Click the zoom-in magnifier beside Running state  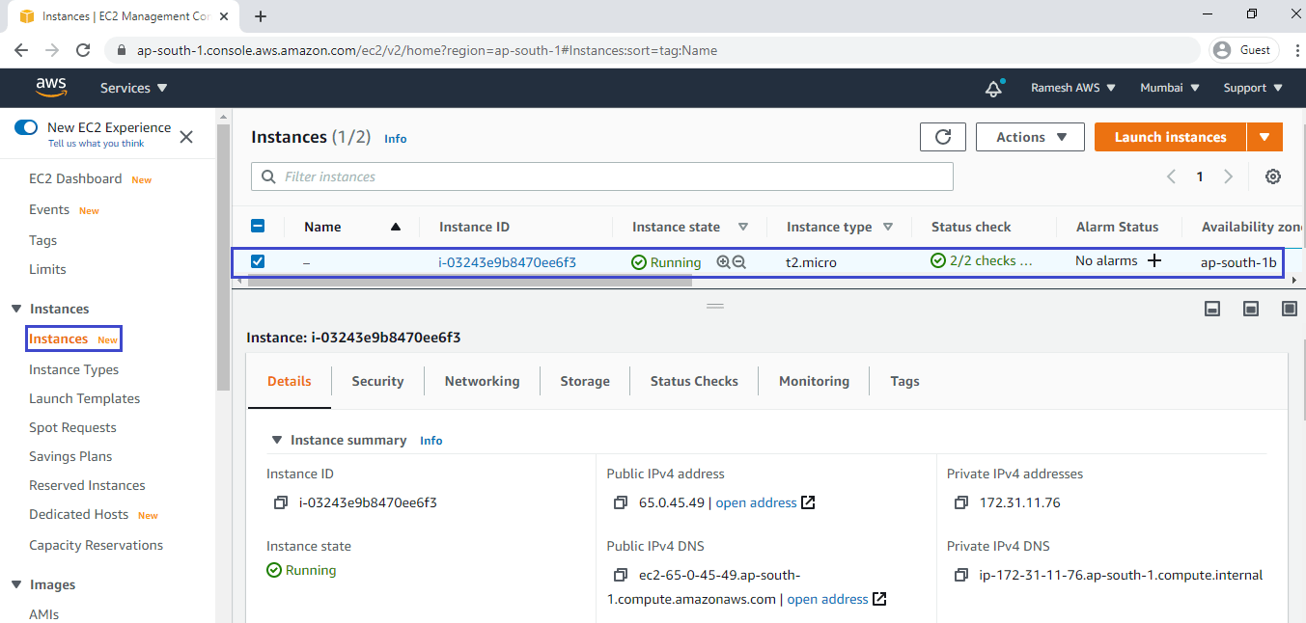721,262
